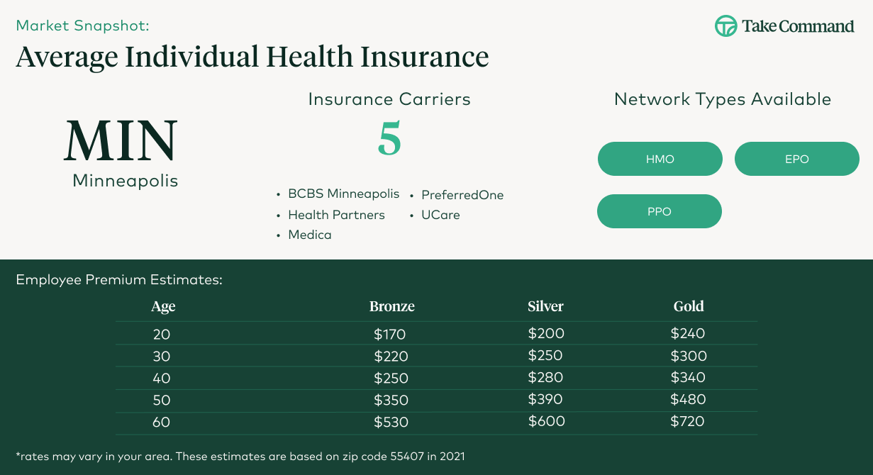Click the large MIN city code
Screen dimensions: 873x475
[x=121, y=140]
